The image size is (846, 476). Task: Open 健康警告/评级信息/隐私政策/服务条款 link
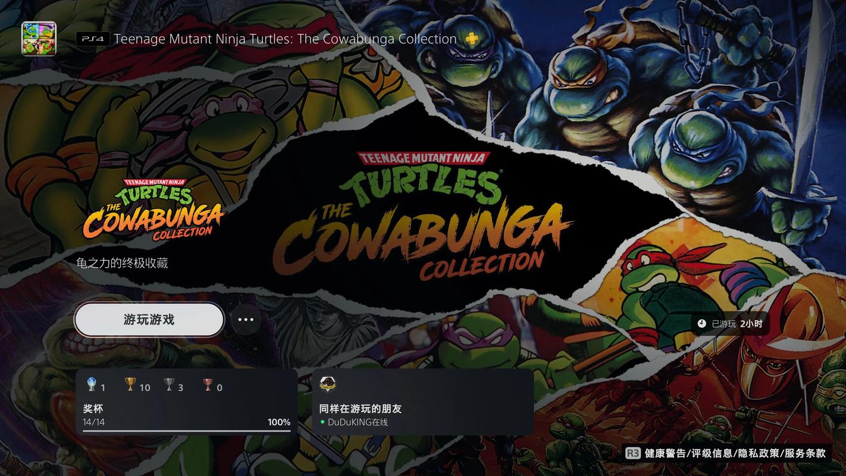[x=735, y=453]
